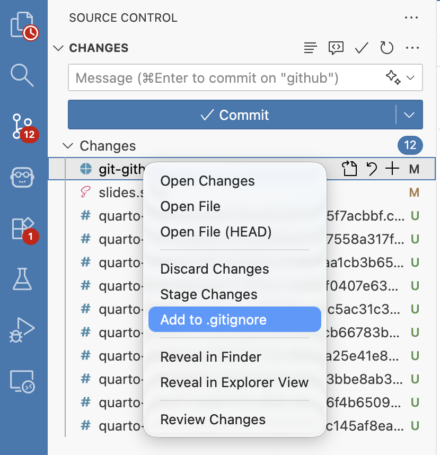The image size is (440, 455).
Task: Discard changes using the undo arrow icon
Action: coord(372,169)
